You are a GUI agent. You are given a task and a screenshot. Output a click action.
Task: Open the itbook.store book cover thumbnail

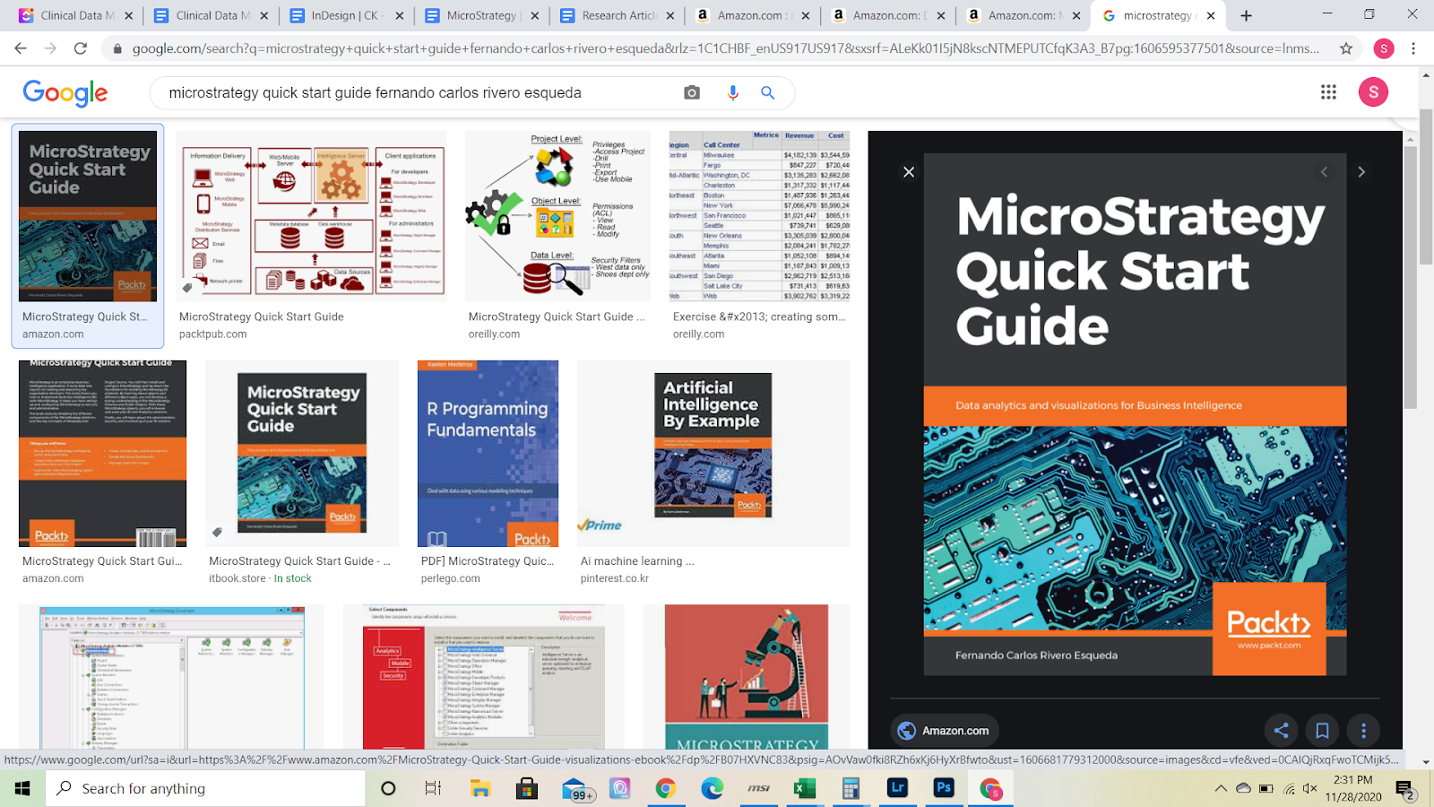tap(302, 454)
